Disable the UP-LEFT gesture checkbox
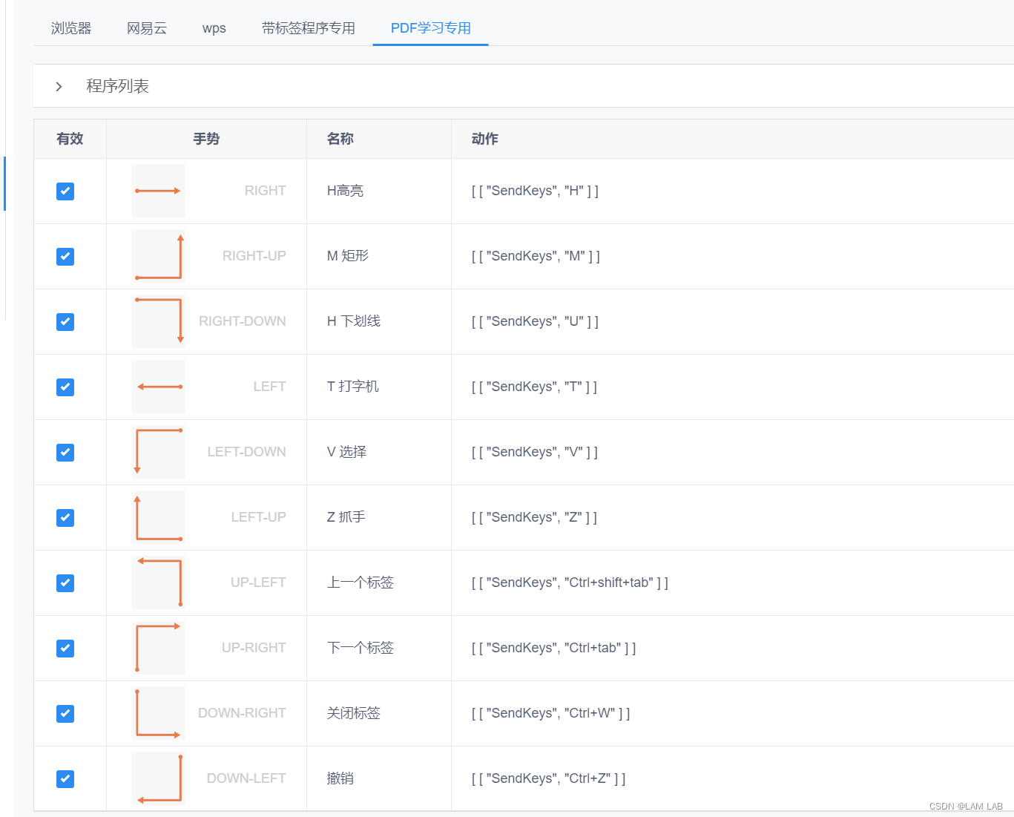This screenshot has height=817, width=1014. (x=65, y=583)
